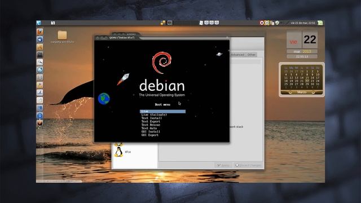Screen dimensions: 361x203
Task: Open the Firefox launcher in the dock
Action: (40, 32)
